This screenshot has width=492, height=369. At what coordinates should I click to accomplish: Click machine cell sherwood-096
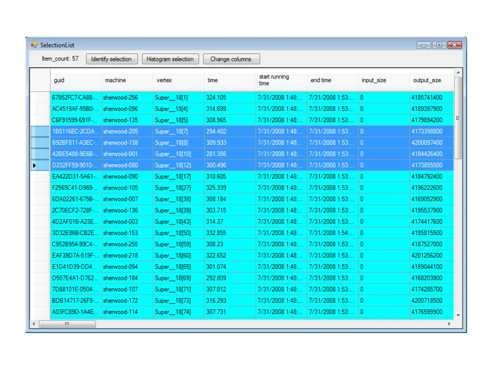(x=127, y=109)
